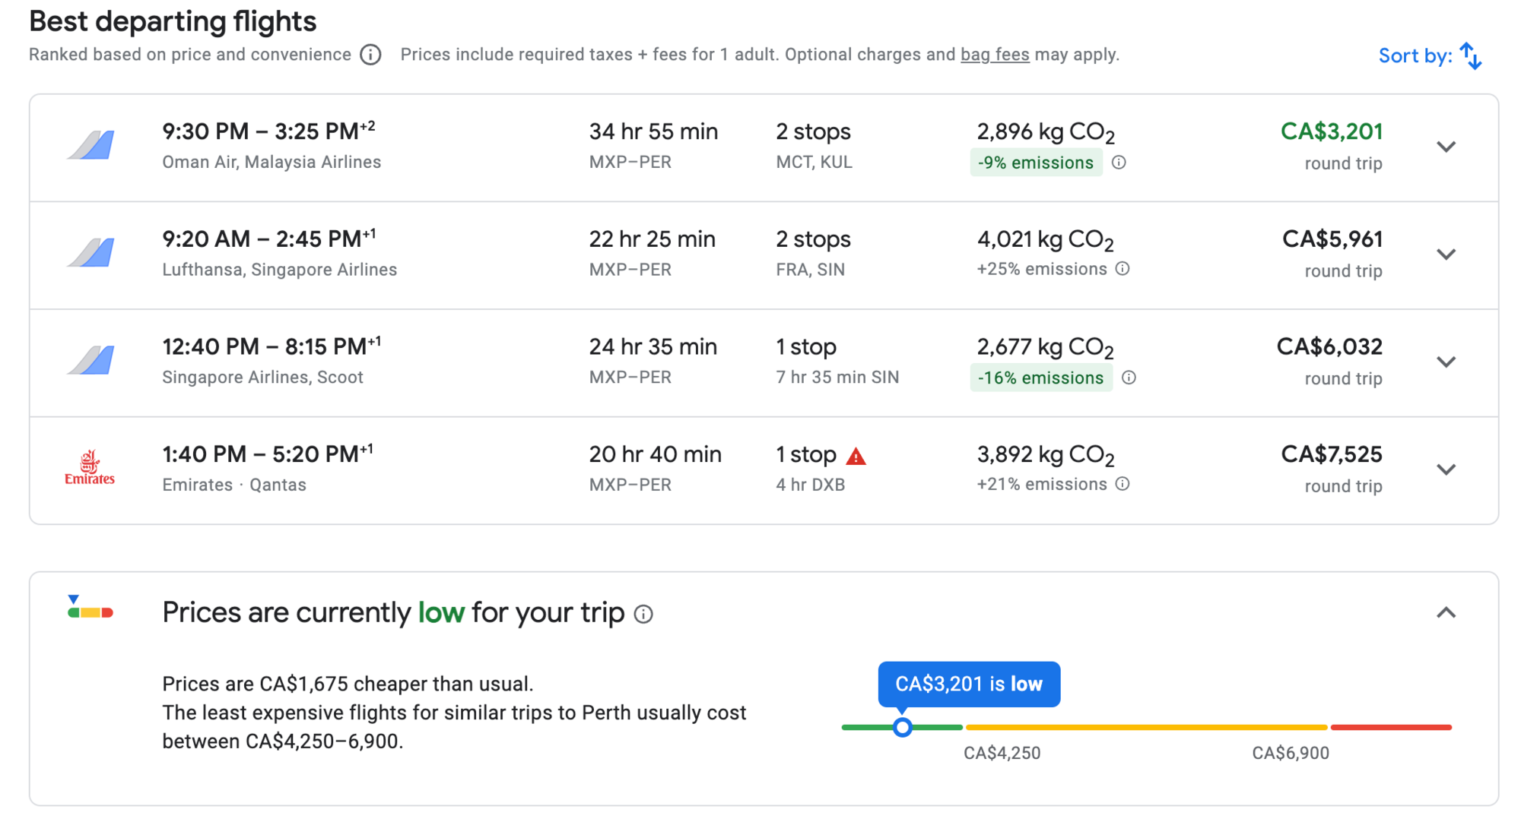Click info icon beside price insights heading
1521x825 pixels.
(643, 614)
